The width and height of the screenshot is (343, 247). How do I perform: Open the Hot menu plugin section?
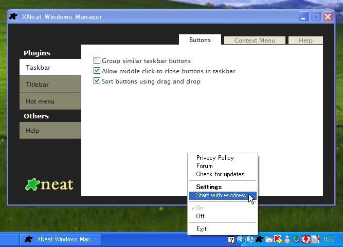point(50,101)
